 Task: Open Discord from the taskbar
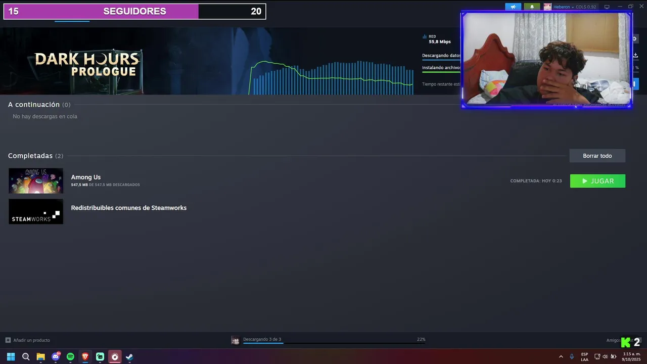point(56,357)
